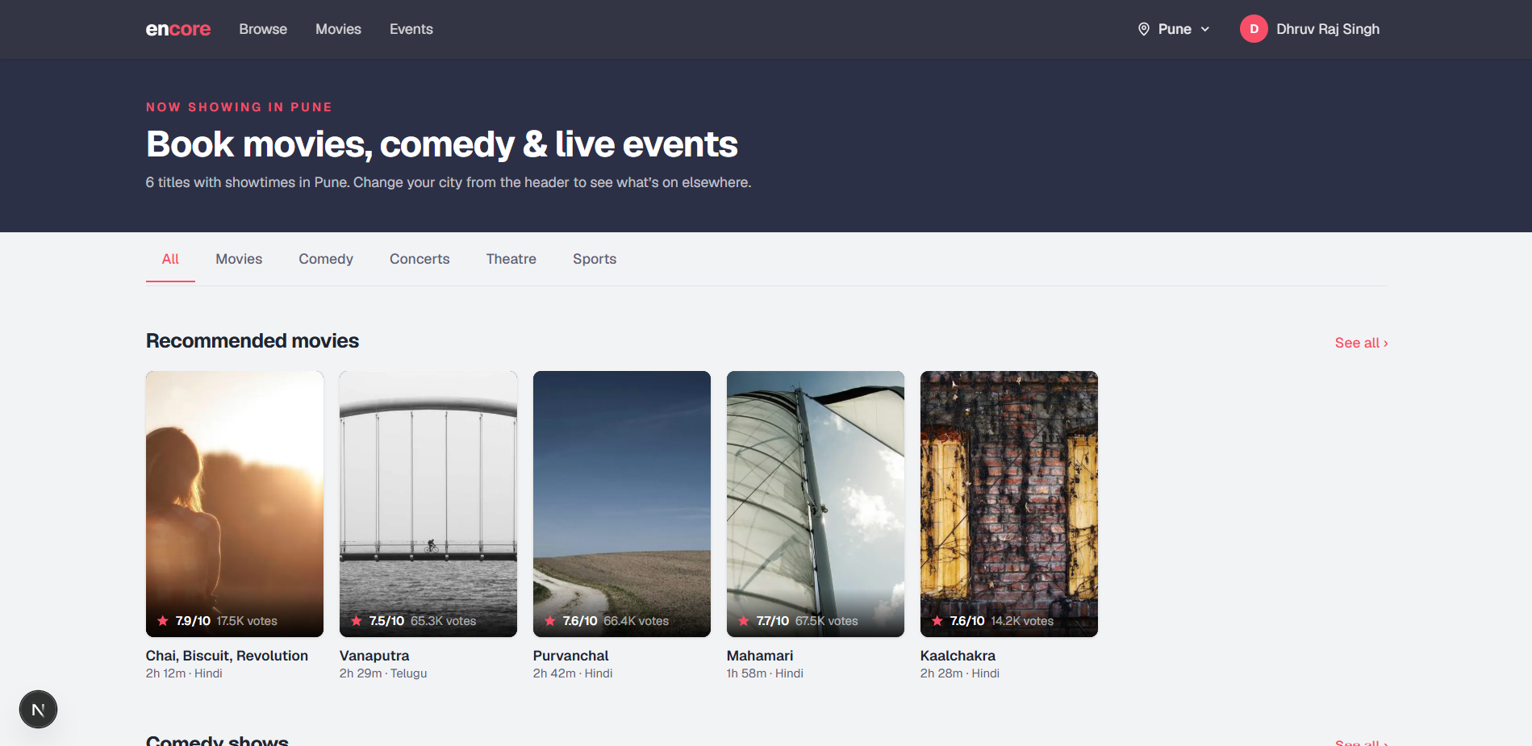Open Browse in the header
Viewport: 1532px width, 746px height.
click(263, 29)
